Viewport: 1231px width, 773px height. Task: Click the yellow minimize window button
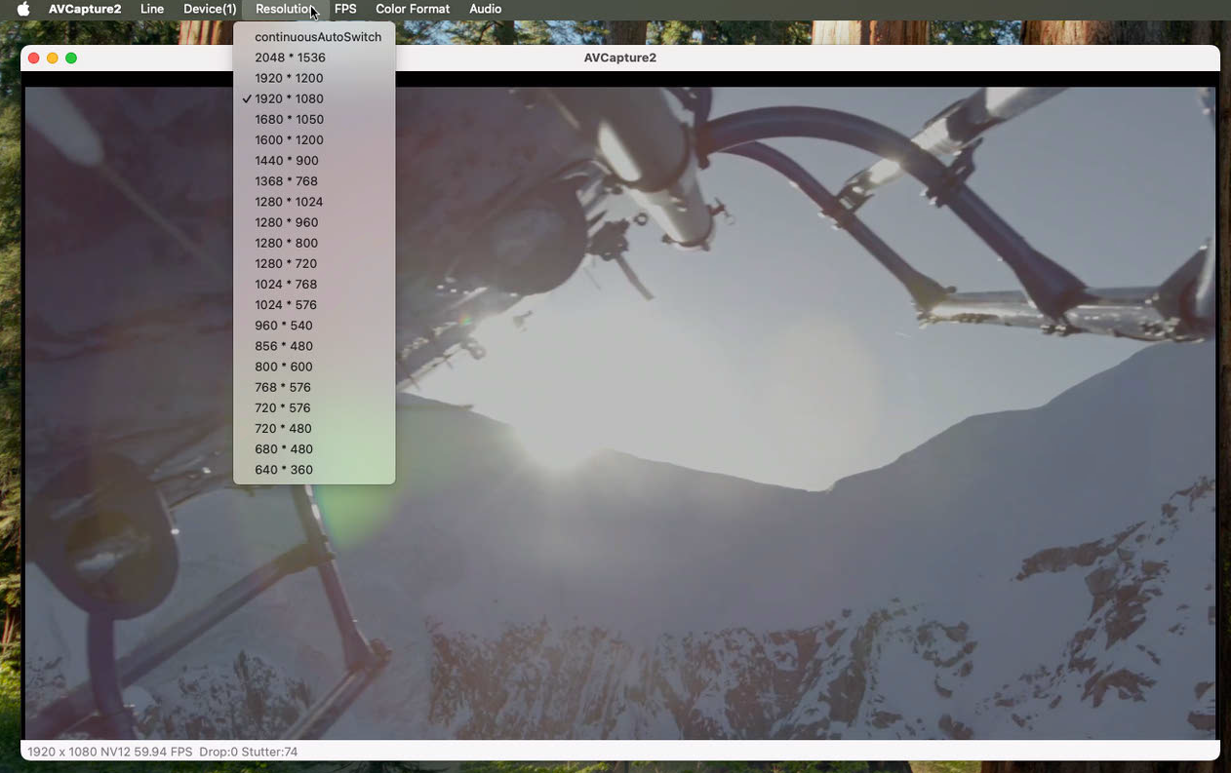pos(53,58)
